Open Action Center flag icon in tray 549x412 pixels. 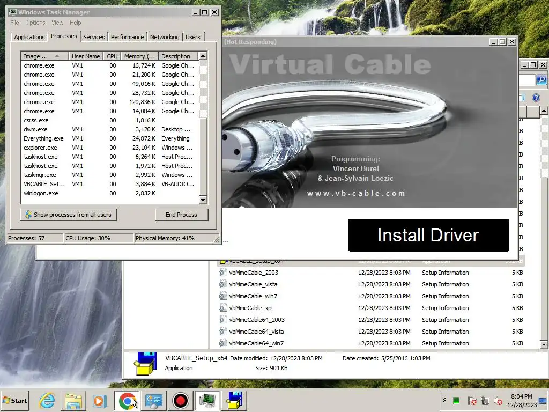(x=472, y=400)
